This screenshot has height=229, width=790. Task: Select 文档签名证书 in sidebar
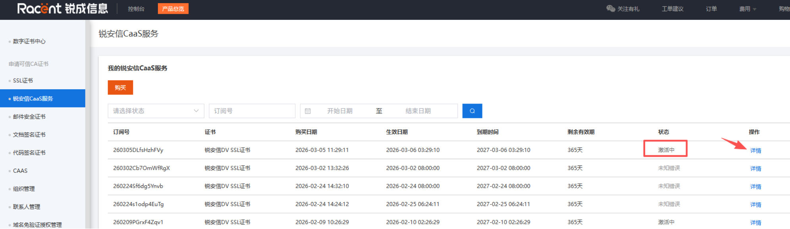coord(29,135)
